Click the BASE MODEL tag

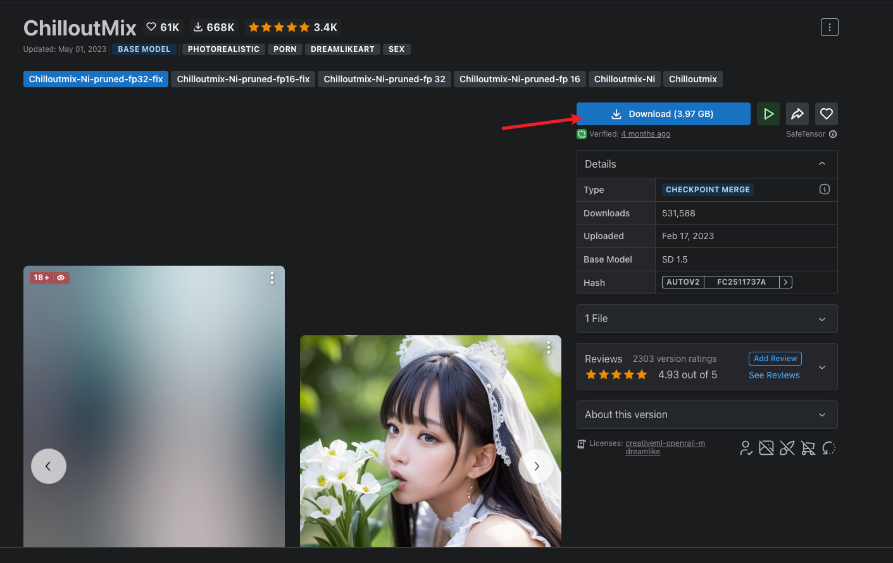point(144,49)
